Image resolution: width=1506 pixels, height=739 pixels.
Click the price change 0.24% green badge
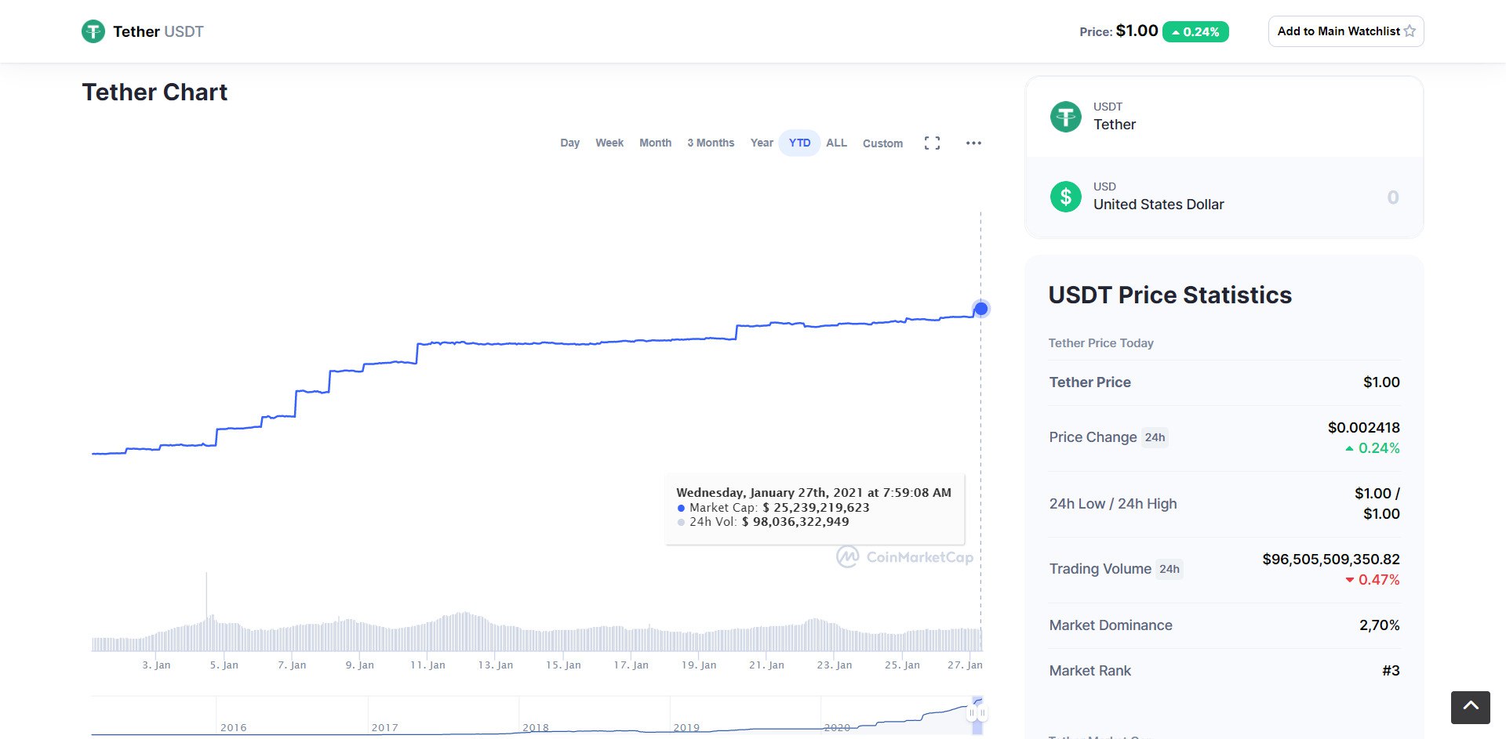pos(1195,31)
